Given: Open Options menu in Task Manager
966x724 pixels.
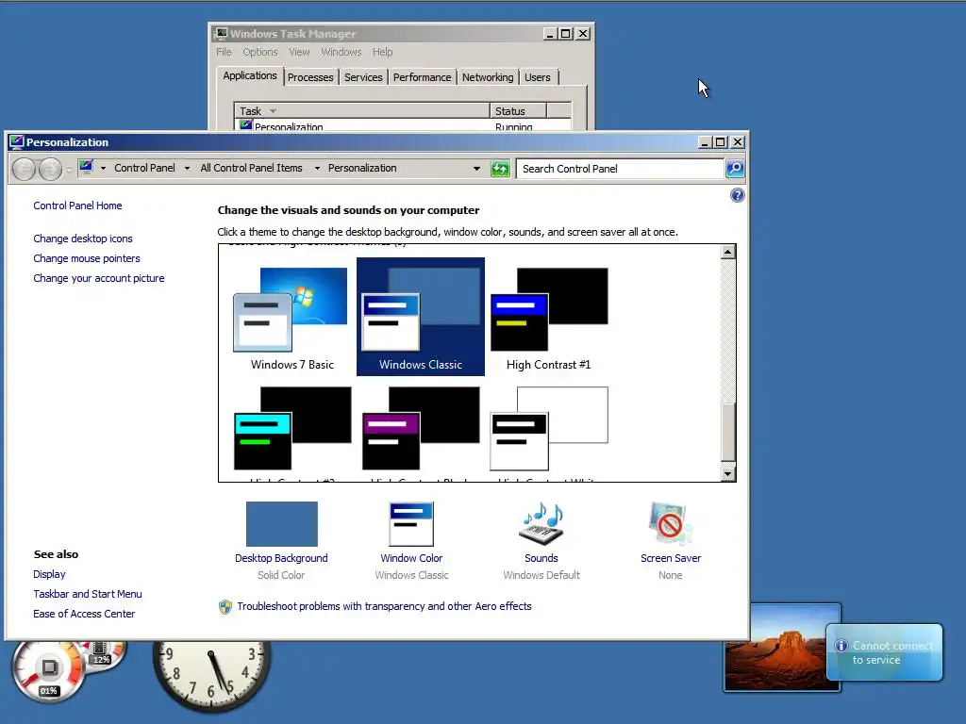Looking at the screenshot, I should pos(260,52).
